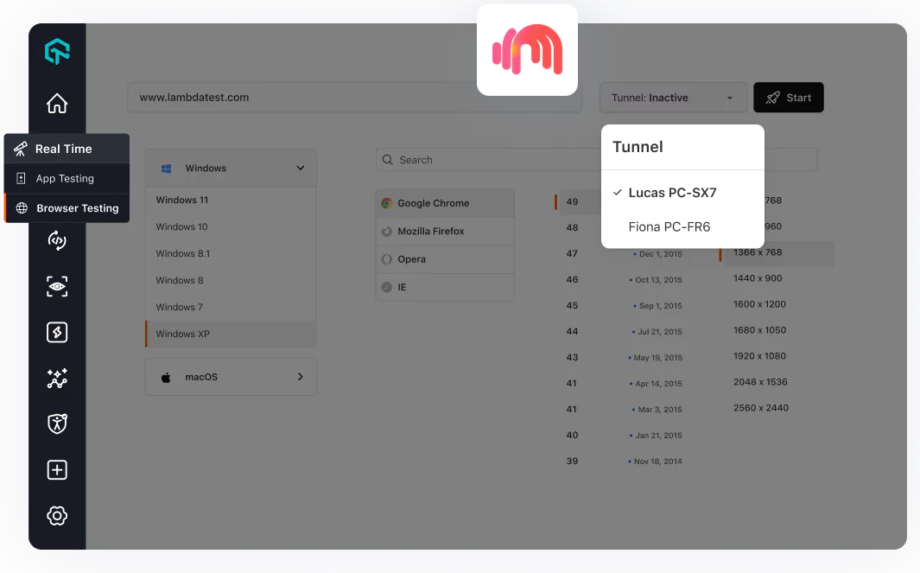Select the Mozilla Firefox browser row
This screenshot has width=920, height=573.
click(x=446, y=232)
